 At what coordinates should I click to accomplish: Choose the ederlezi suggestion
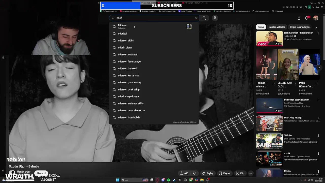(154, 34)
